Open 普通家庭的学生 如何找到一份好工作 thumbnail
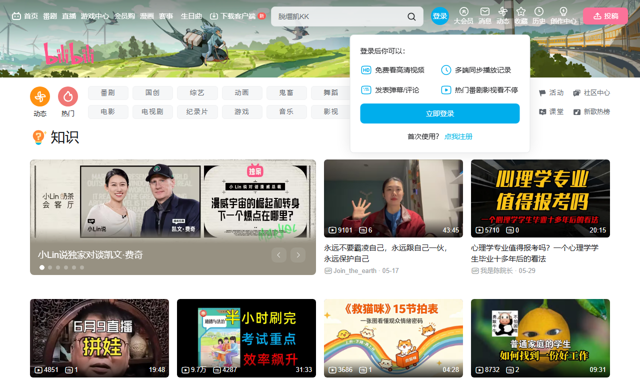Viewport: 640px width, 384px height. (540, 338)
